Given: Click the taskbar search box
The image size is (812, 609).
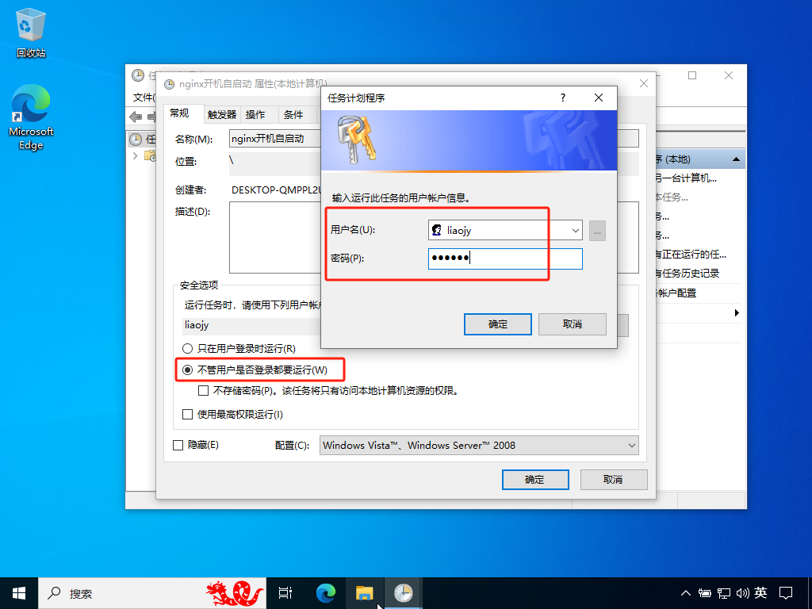Looking at the screenshot, I should [x=152, y=593].
